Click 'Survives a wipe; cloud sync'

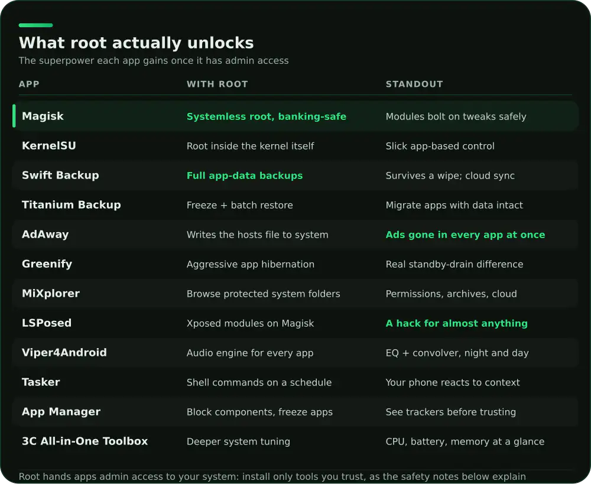point(450,176)
